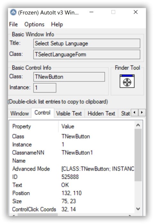
Task: Click the AutoIt logo in title bar
Action: tap(13, 12)
